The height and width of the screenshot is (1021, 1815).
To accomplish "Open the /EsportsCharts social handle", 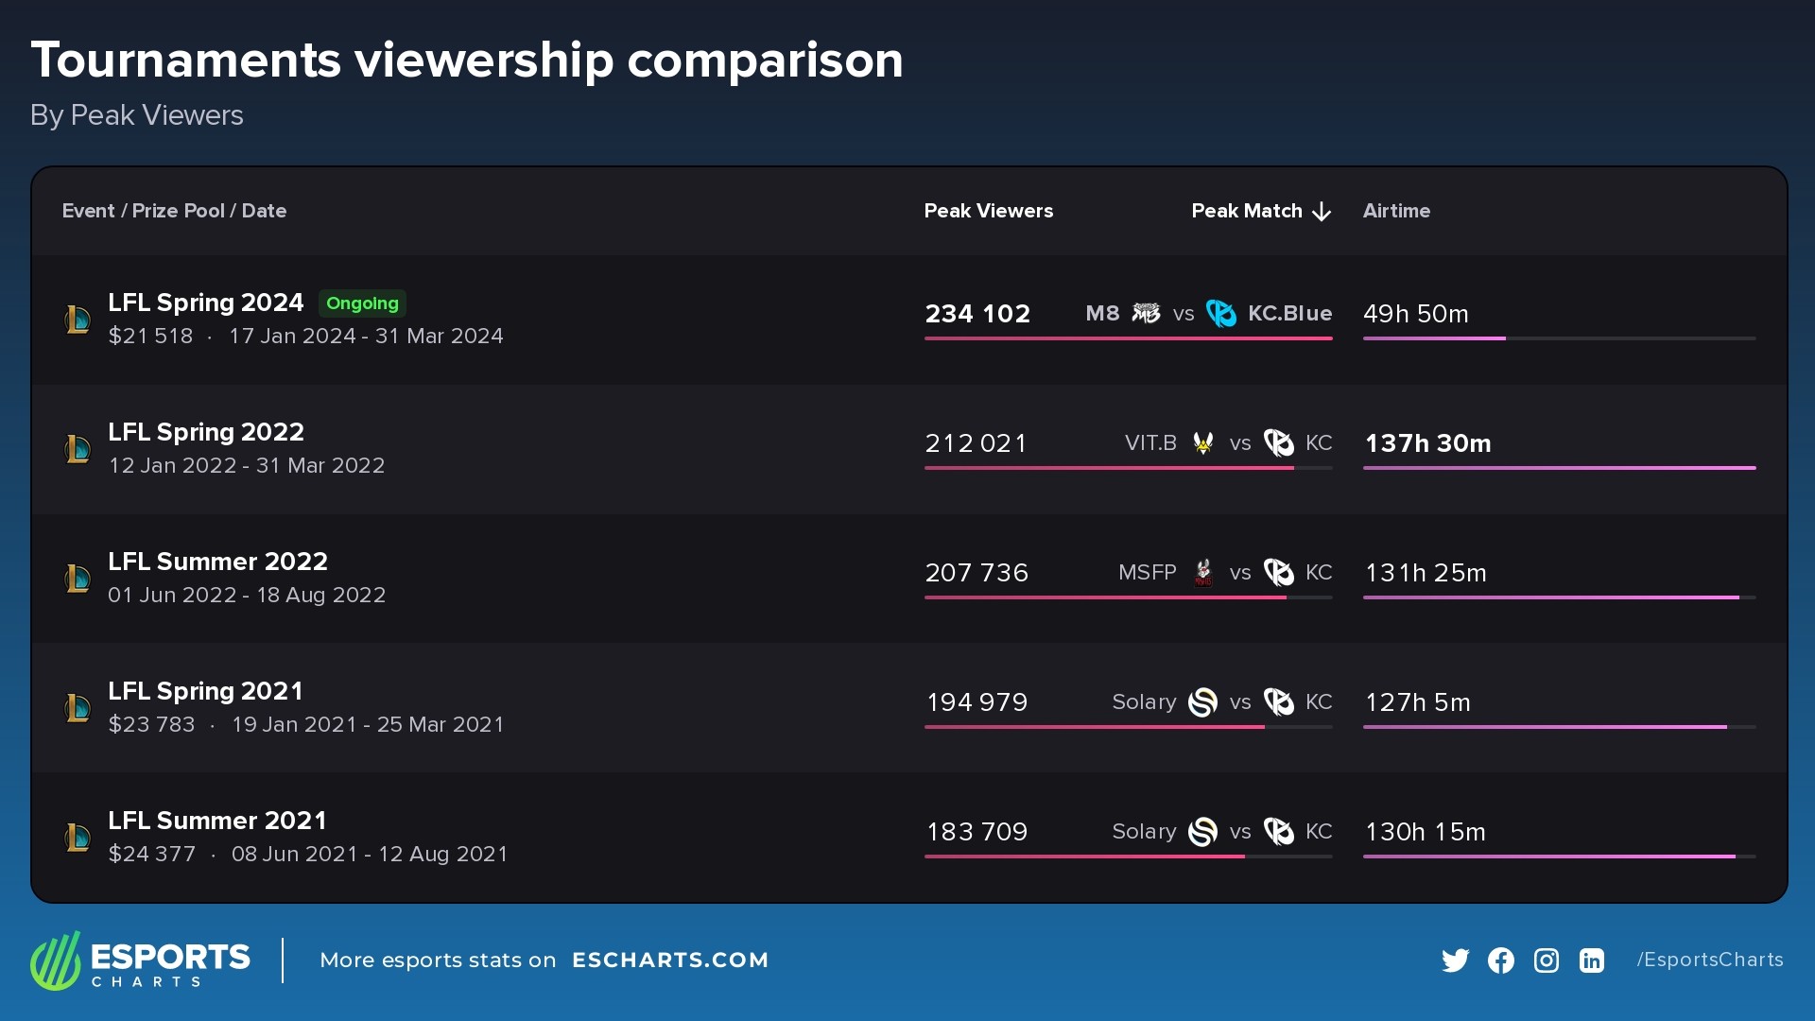I will (1710, 960).
